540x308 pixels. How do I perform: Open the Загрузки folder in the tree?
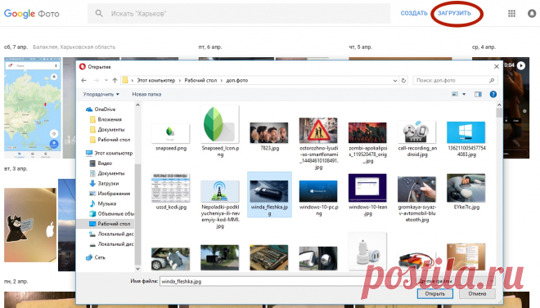(104, 184)
